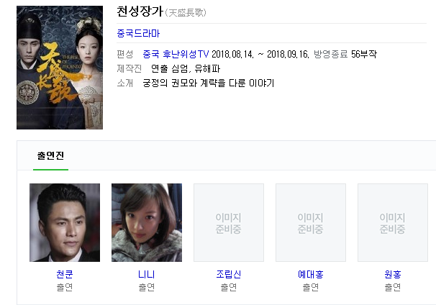The width and height of the screenshot is (436, 305).
Task: Open the 천성장가 drama poster image
Action: pyautogui.click(x=60, y=68)
